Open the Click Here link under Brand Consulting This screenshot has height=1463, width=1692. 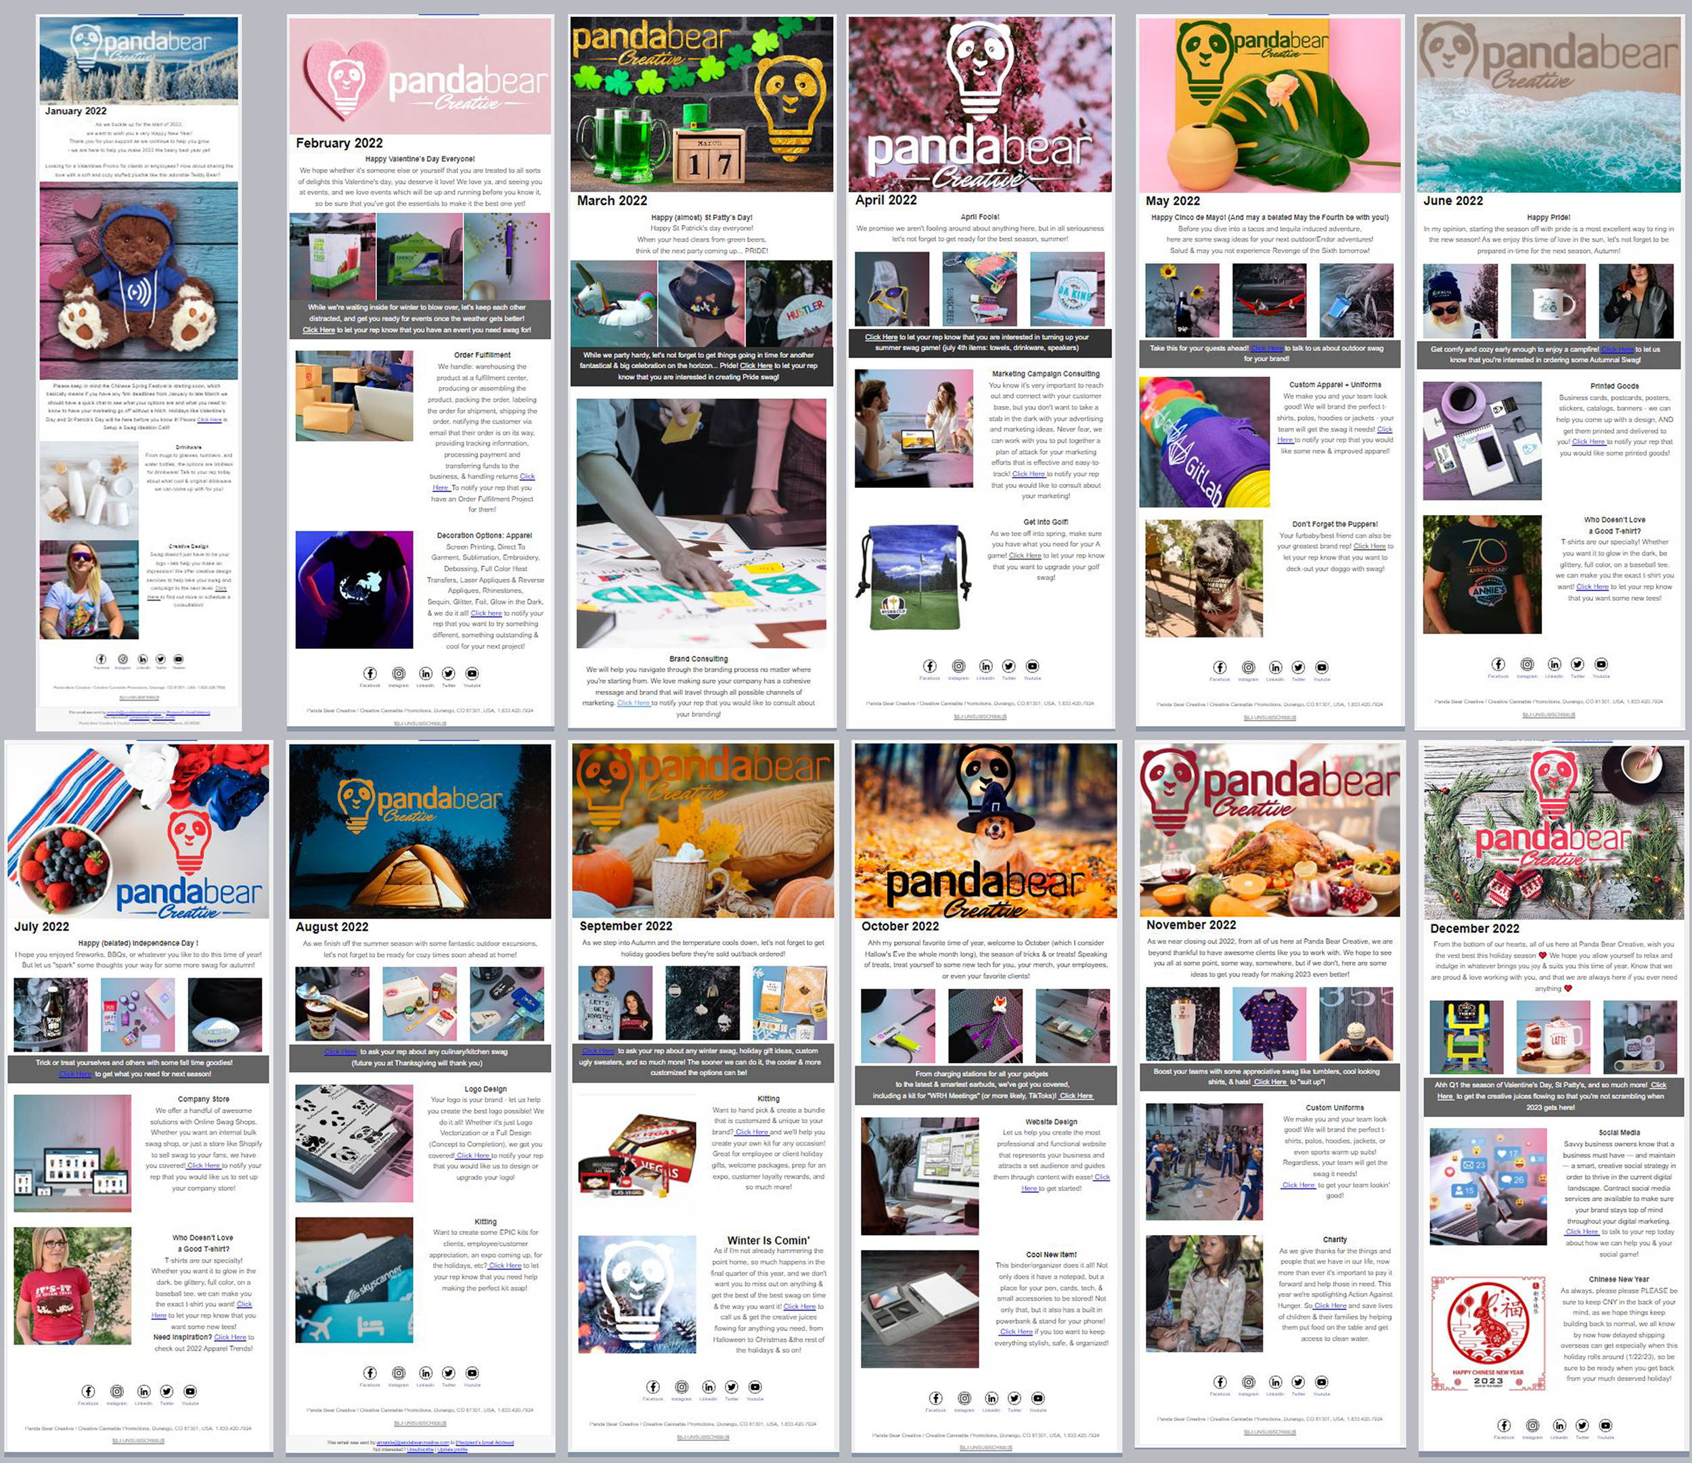[633, 703]
